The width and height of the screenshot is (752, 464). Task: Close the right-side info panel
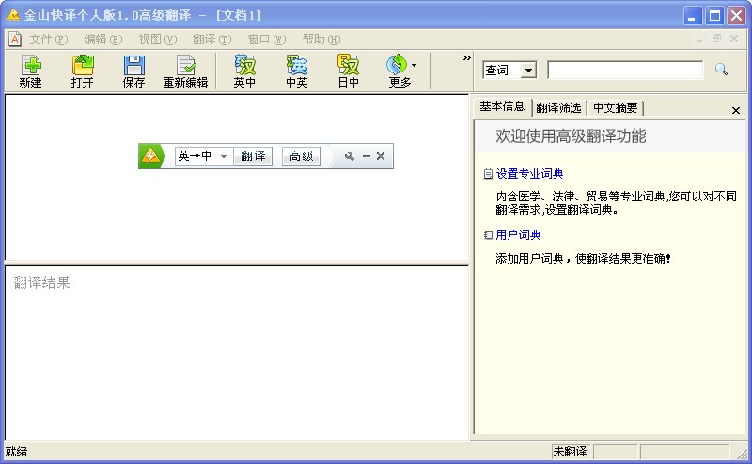[736, 110]
